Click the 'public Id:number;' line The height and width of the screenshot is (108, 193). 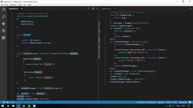[31, 40]
